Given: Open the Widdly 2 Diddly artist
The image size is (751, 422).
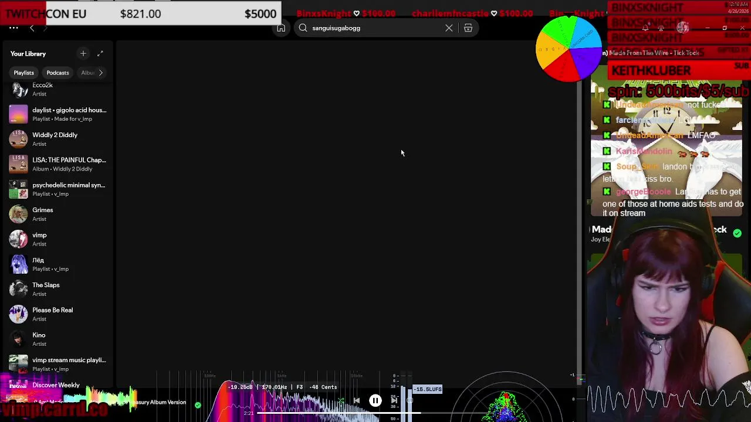Looking at the screenshot, I should point(58,139).
